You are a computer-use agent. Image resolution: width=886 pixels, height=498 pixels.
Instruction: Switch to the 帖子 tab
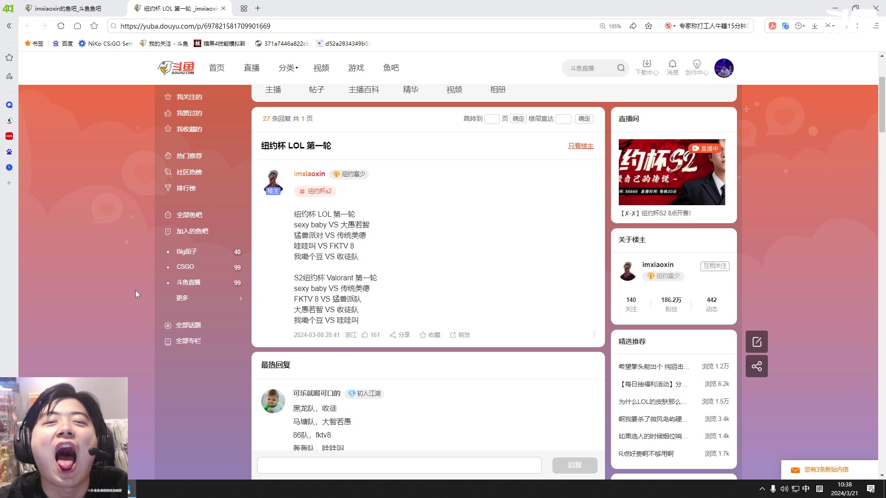pyautogui.click(x=317, y=89)
